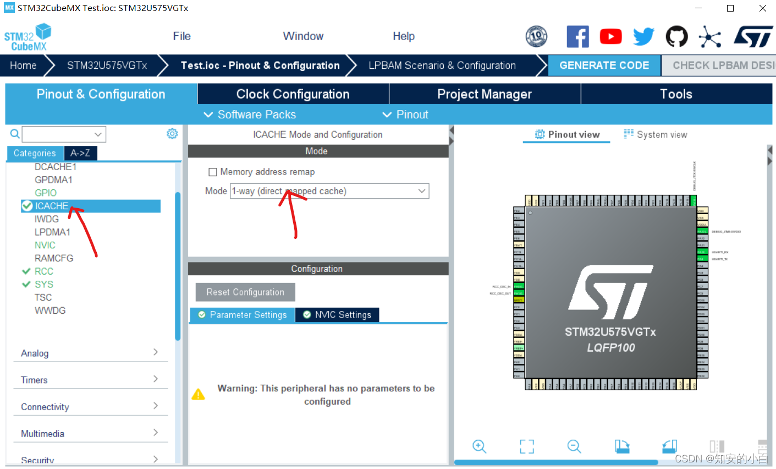The height and width of the screenshot is (469, 776).
Task: Click the GENERATE CODE button
Action: pos(604,66)
